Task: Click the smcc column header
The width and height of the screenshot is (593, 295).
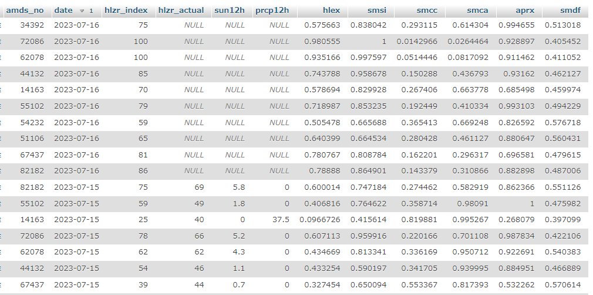Action: [427, 11]
